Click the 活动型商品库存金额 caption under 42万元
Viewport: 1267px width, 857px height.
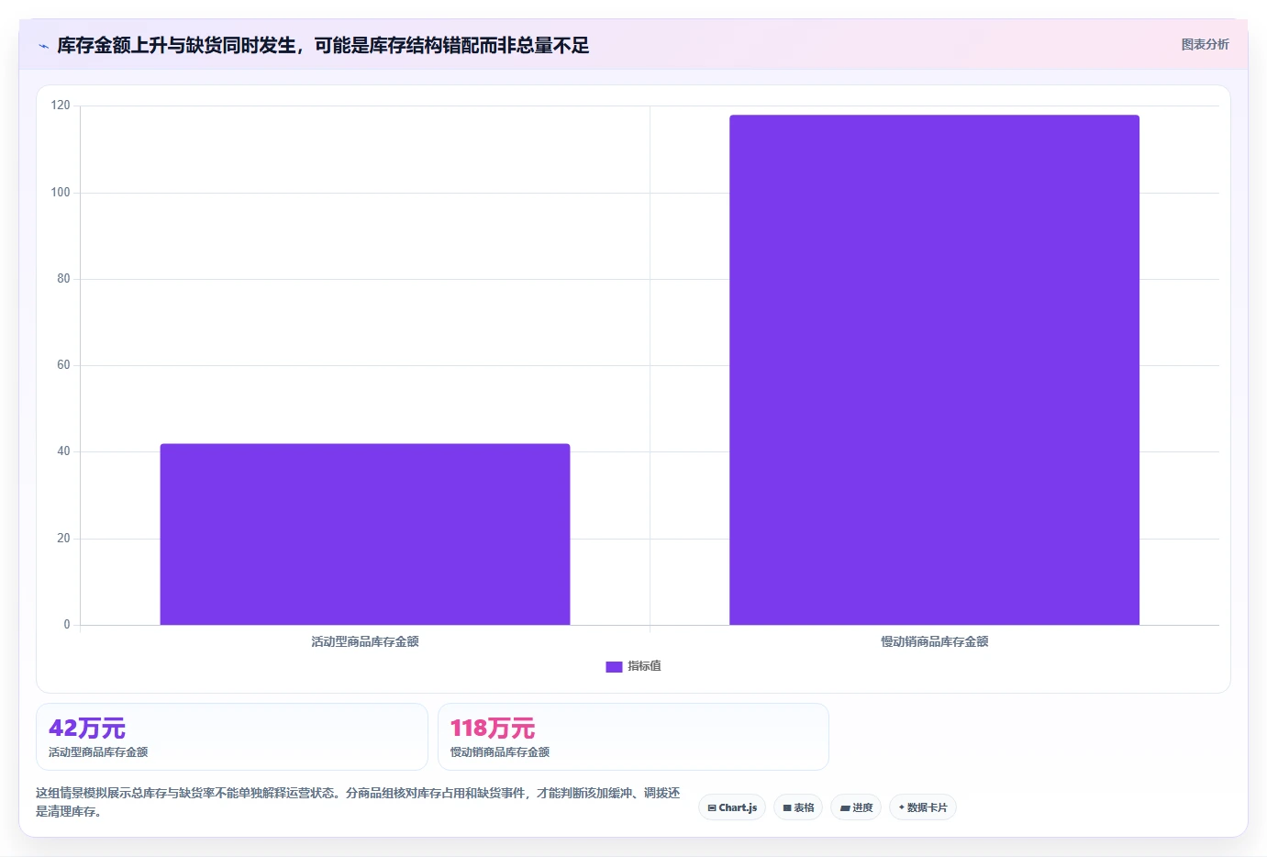[98, 751]
